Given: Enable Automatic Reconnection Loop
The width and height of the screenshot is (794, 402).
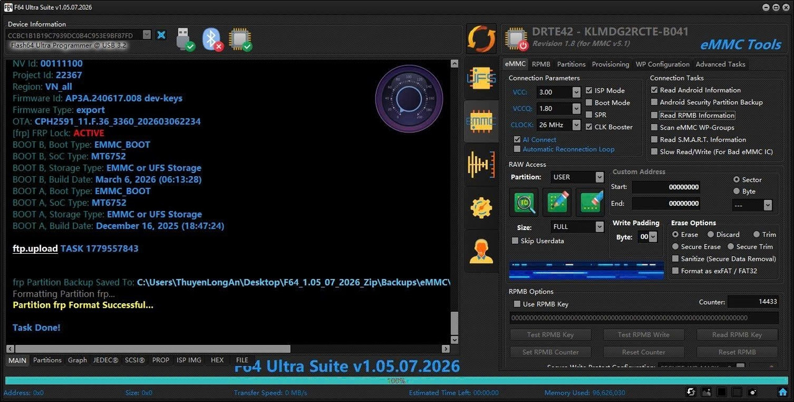Looking at the screenshot, I should click(x=517, y=149).
